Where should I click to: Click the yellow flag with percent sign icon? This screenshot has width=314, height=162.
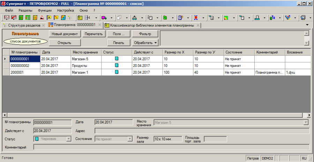[x=56, y=18]
